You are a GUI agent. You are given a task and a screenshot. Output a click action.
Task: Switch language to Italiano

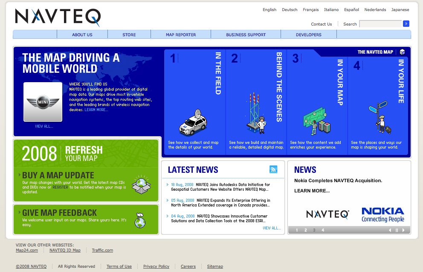point(331,10)
